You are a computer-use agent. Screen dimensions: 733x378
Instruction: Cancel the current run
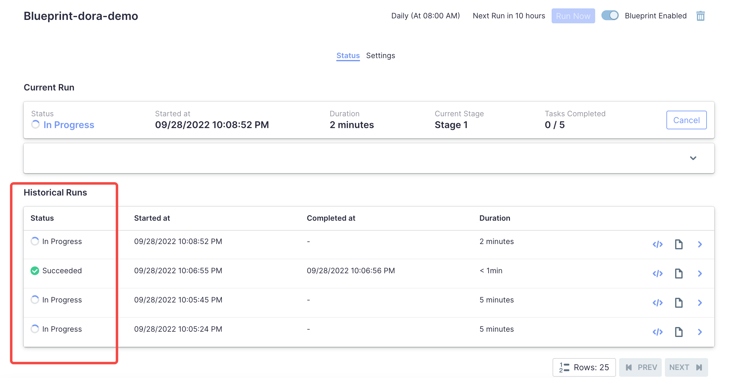686,120
